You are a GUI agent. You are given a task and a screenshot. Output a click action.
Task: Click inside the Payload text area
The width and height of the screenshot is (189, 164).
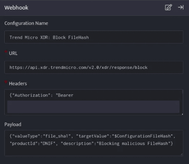point(94,143)
